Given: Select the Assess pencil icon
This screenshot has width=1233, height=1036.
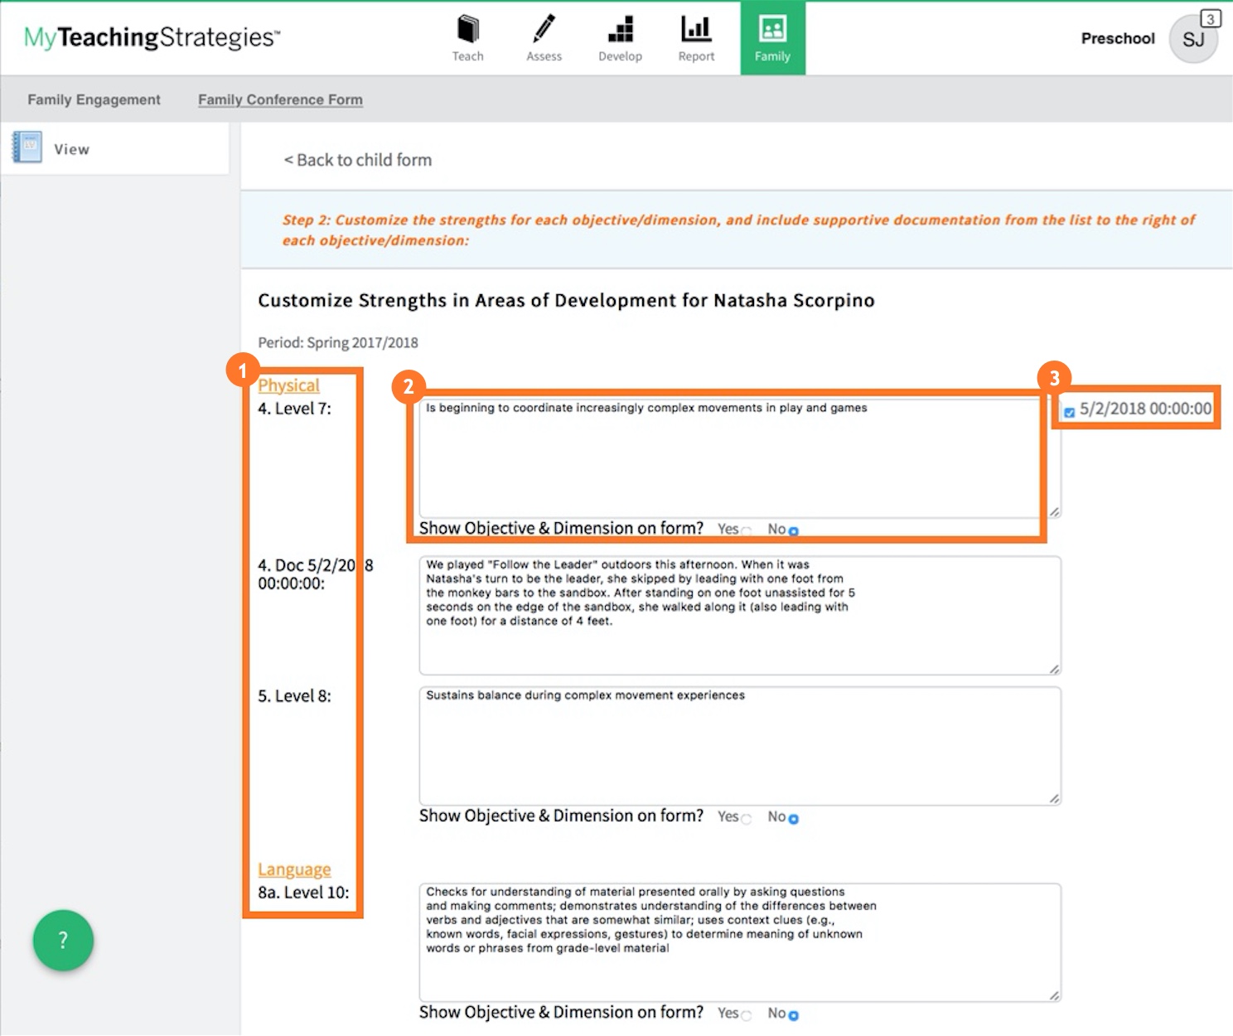Looking at the screenshot, I should pyautogui.click(x=544, y=33).
